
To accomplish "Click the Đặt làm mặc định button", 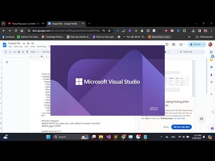I will 181,127.
